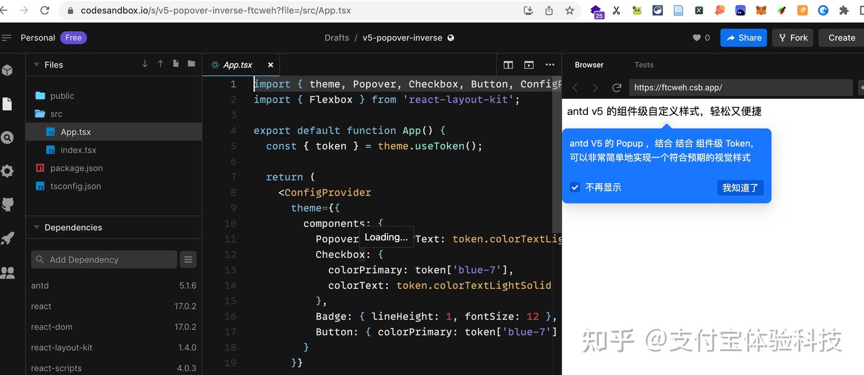Toggle the 不再显示 checkbox in the popover

(575, 187)
